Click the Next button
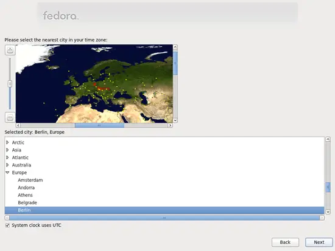The width and height of the screenshot is (335, 251). [x=319, y=242]
